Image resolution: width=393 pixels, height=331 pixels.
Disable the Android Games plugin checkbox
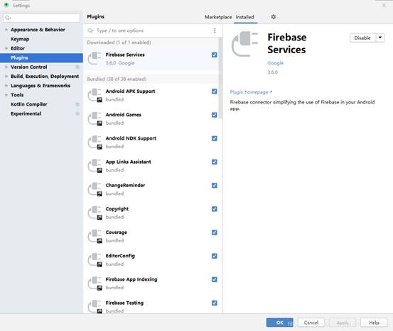215,115
